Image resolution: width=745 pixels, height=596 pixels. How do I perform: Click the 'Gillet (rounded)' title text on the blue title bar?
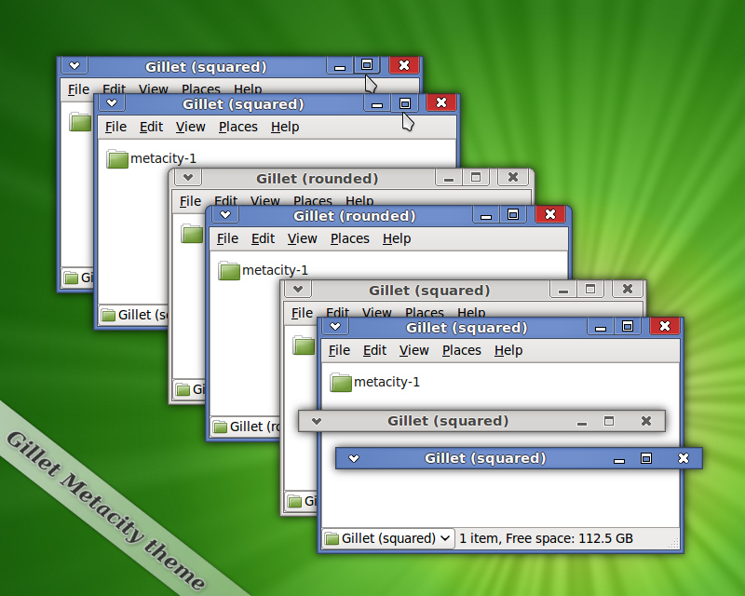coord(355,216)
